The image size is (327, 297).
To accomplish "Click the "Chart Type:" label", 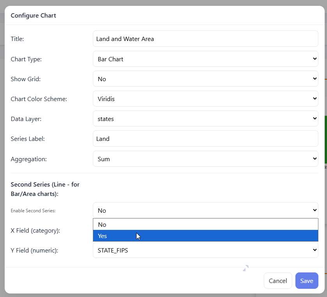I will click(x=26, y=59).
